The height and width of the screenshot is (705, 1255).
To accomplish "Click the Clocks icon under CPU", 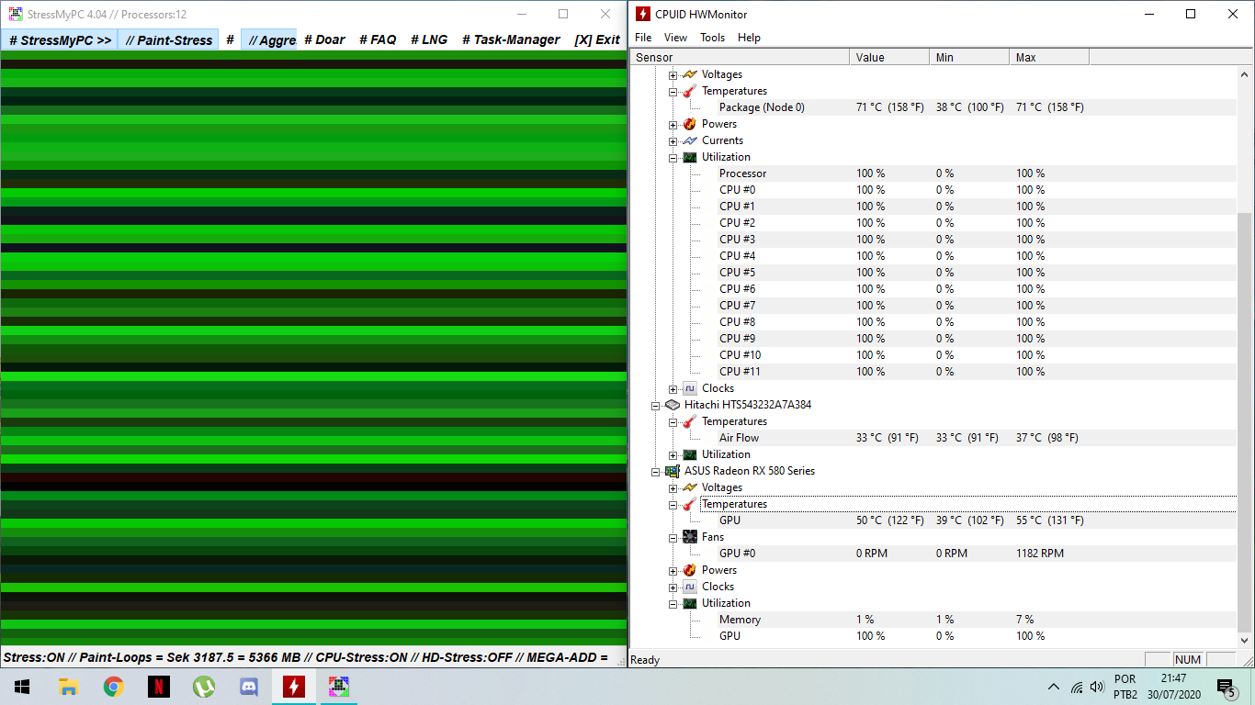I will 690,388.
